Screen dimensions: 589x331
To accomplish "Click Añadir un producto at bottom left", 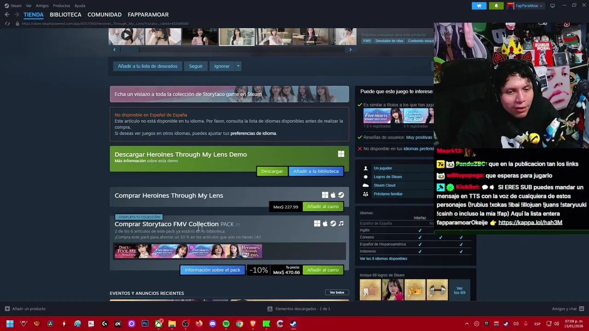I will [25, 309].
